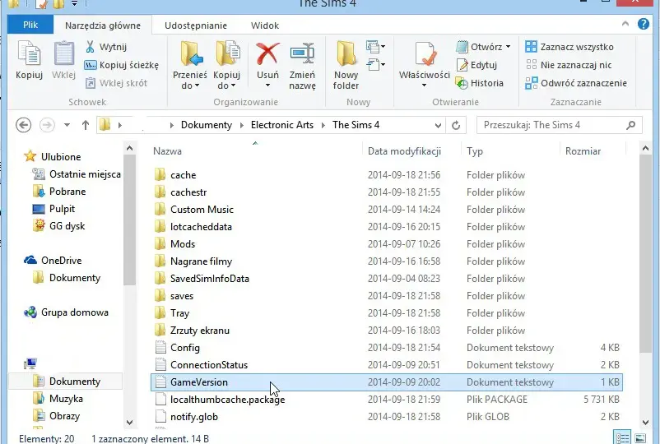Screen dimensions: 660x444
Task: Open Ulubione favorites in sidebar
Action: (x=53, y=156)
